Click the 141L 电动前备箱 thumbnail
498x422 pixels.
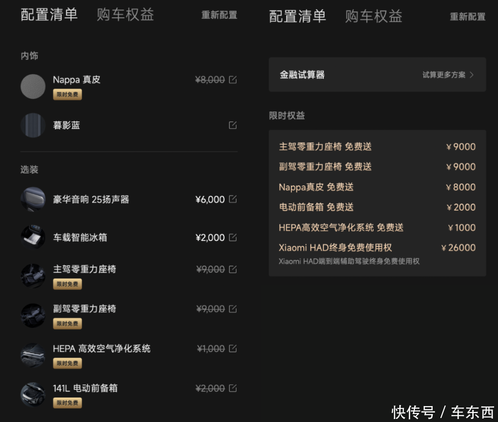33,395
